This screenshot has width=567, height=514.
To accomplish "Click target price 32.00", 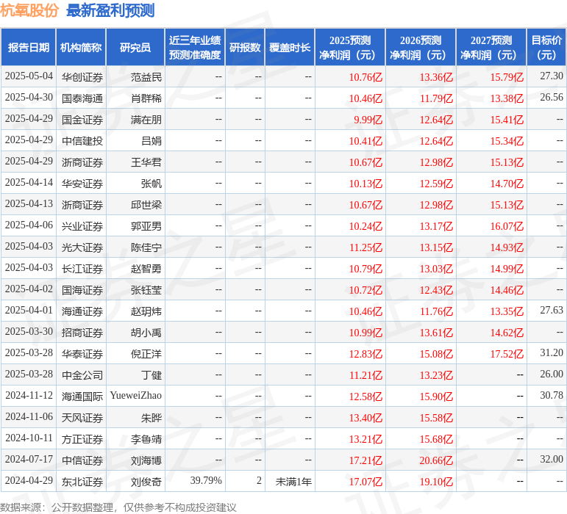I will [x=552, y=459].
